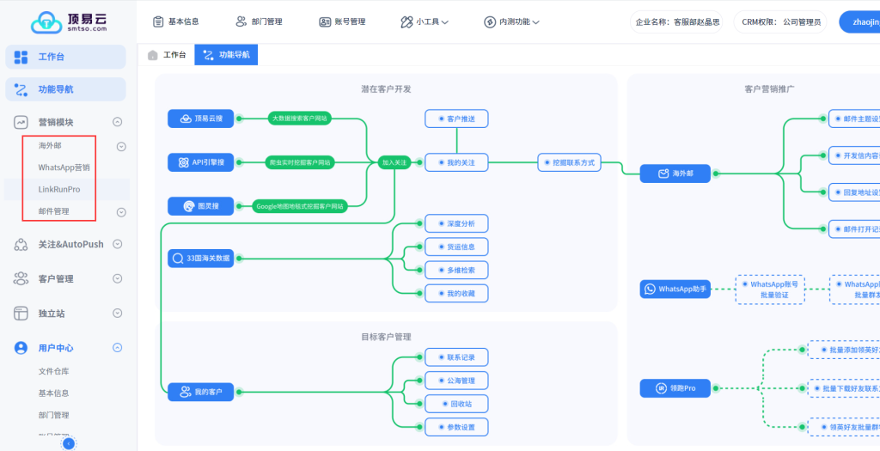Open 账号管理 in top menu

(x=342, y=22)
